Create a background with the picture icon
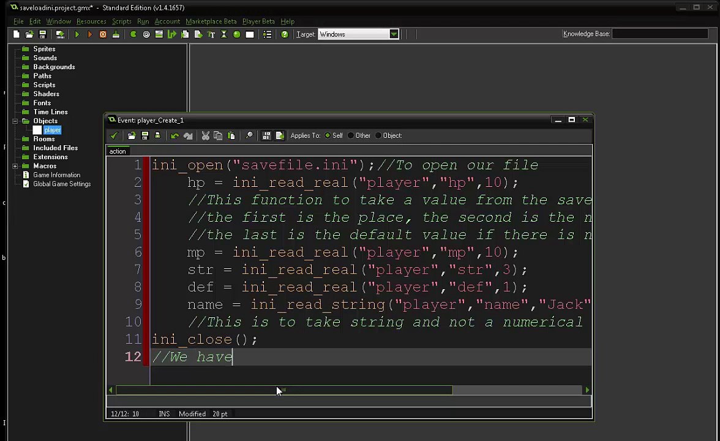The height and width of the screenshot is (441, 720). [x=159, y=34]
